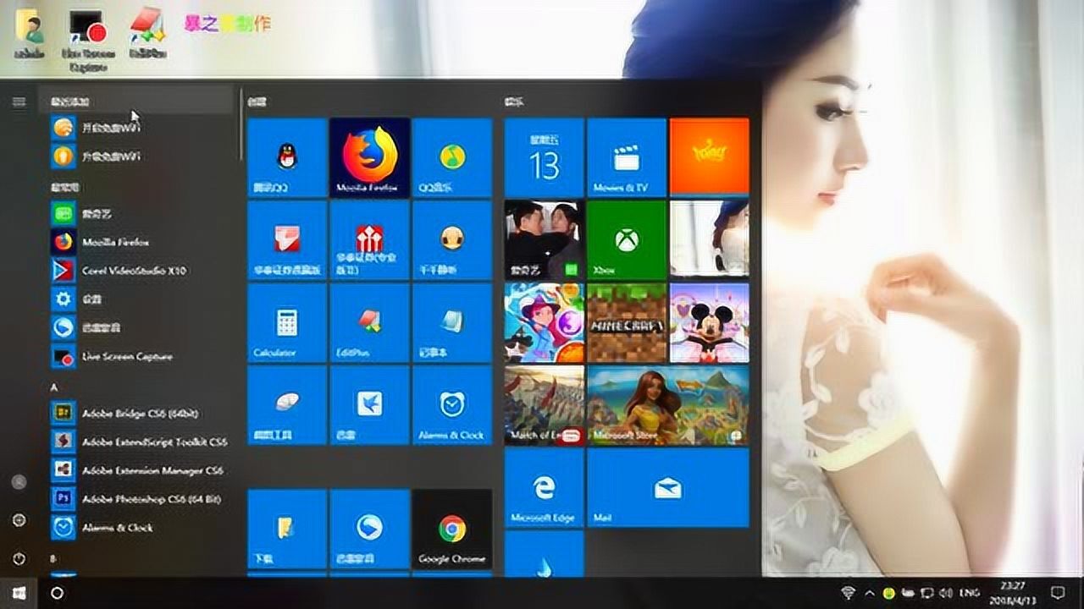This screenshot has width=1084, height=609.
Task: Click the app list vertical scrollbar
Action: [241, 123]
